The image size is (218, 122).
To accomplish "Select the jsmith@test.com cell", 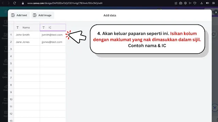I will 53,35.
